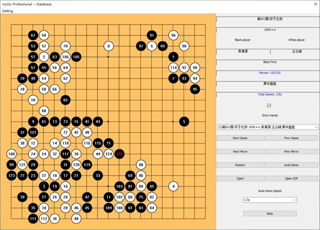Click white stone 10
The width and height of the screenshot is (320, 230).
coord(33,100)
